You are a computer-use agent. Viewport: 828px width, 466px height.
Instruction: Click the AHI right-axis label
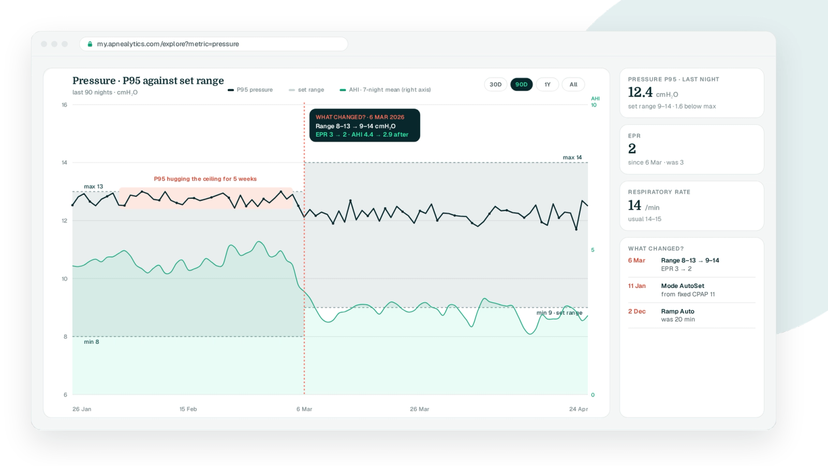tap(595, 98)
